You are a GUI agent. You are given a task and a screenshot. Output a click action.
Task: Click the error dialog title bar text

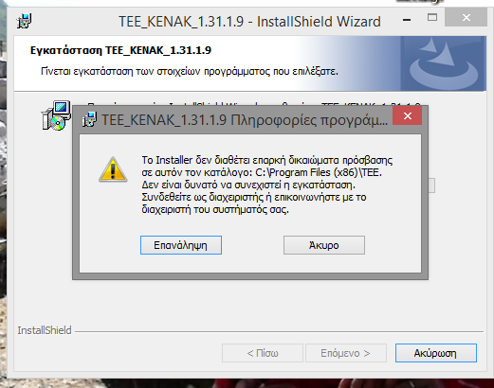(x=245, y=120)
